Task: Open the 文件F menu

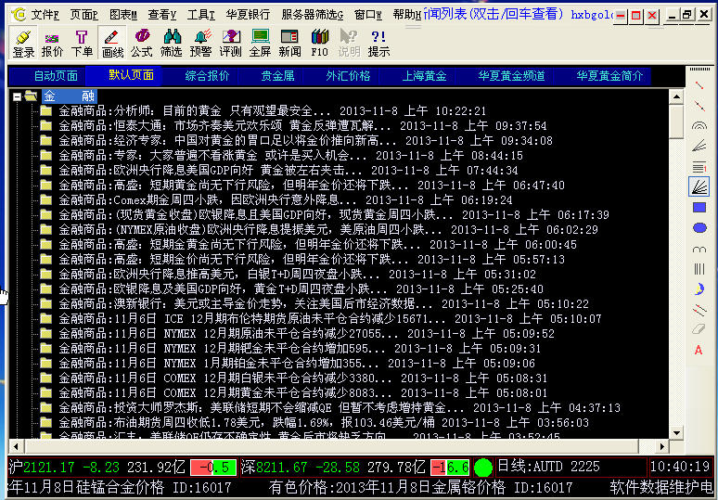Action: [x=45, y=15]
